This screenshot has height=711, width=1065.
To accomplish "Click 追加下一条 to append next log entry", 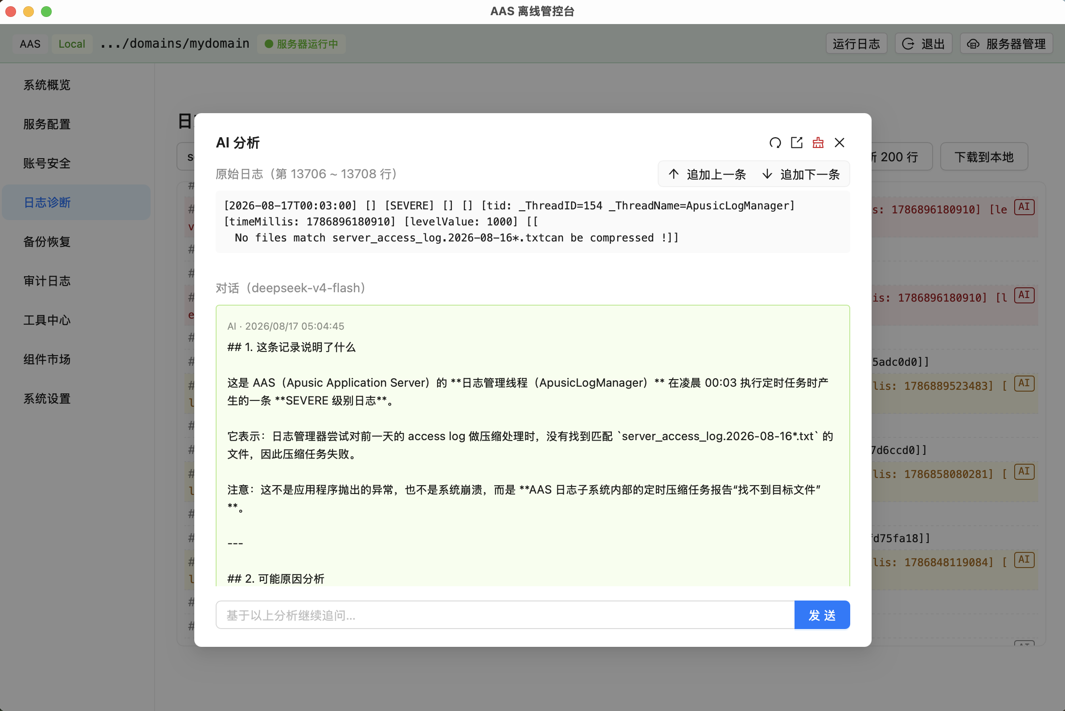I will 801,174.
